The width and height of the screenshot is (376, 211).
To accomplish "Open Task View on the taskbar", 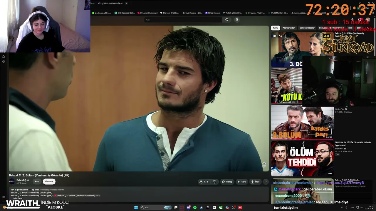I will click(x=176, y=207).
